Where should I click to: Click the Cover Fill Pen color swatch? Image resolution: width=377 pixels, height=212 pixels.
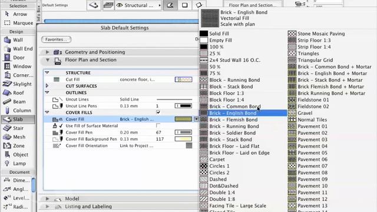point(183,132)
